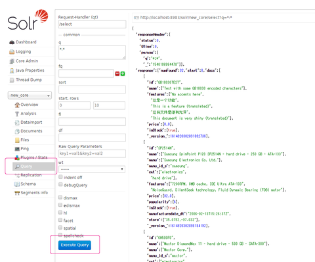Enable the debugQuery checkbox
Screen dimensions: 315x262
coord(60,184)
